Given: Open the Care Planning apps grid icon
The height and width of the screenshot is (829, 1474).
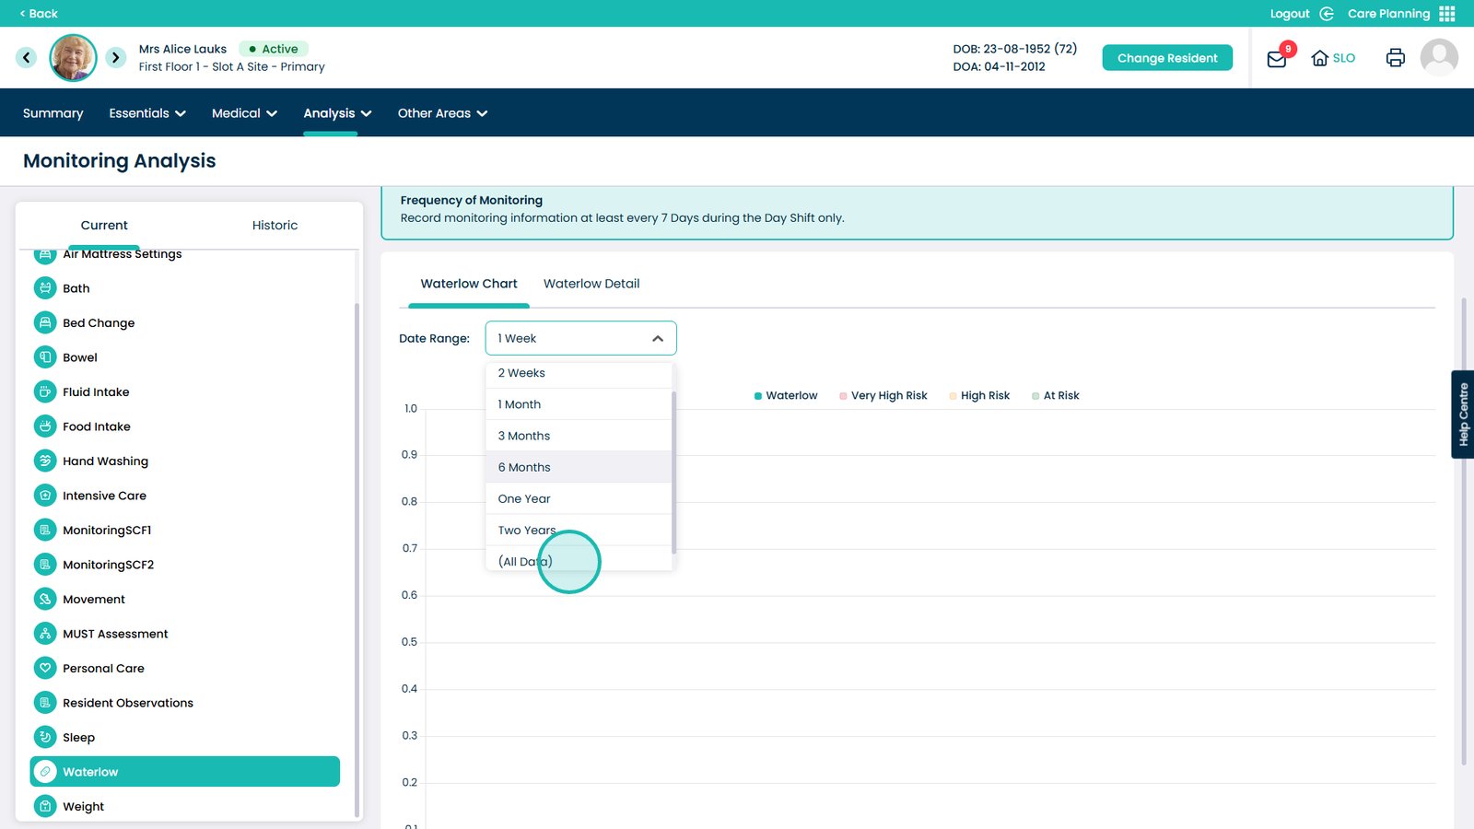Looking at the screenshot, I should point(1447,14).
